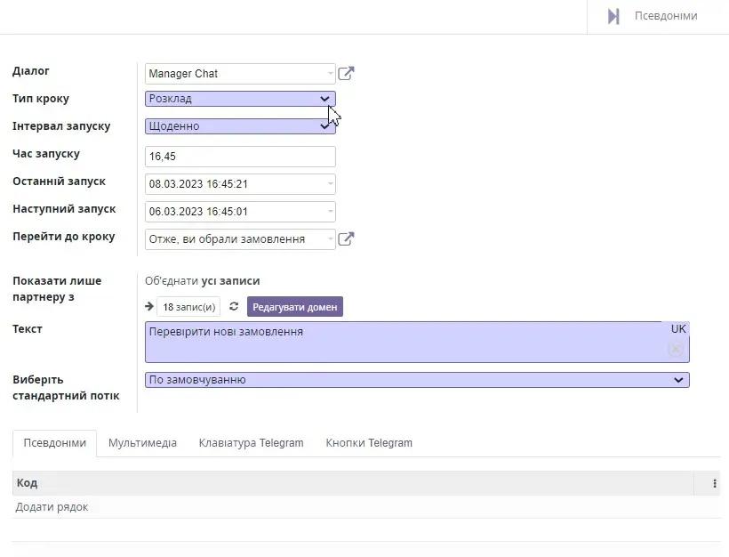The image size is (729, 557).
Task: Open Інтервал запуску dropdown showing Щоденно
Action: (240, 126)
